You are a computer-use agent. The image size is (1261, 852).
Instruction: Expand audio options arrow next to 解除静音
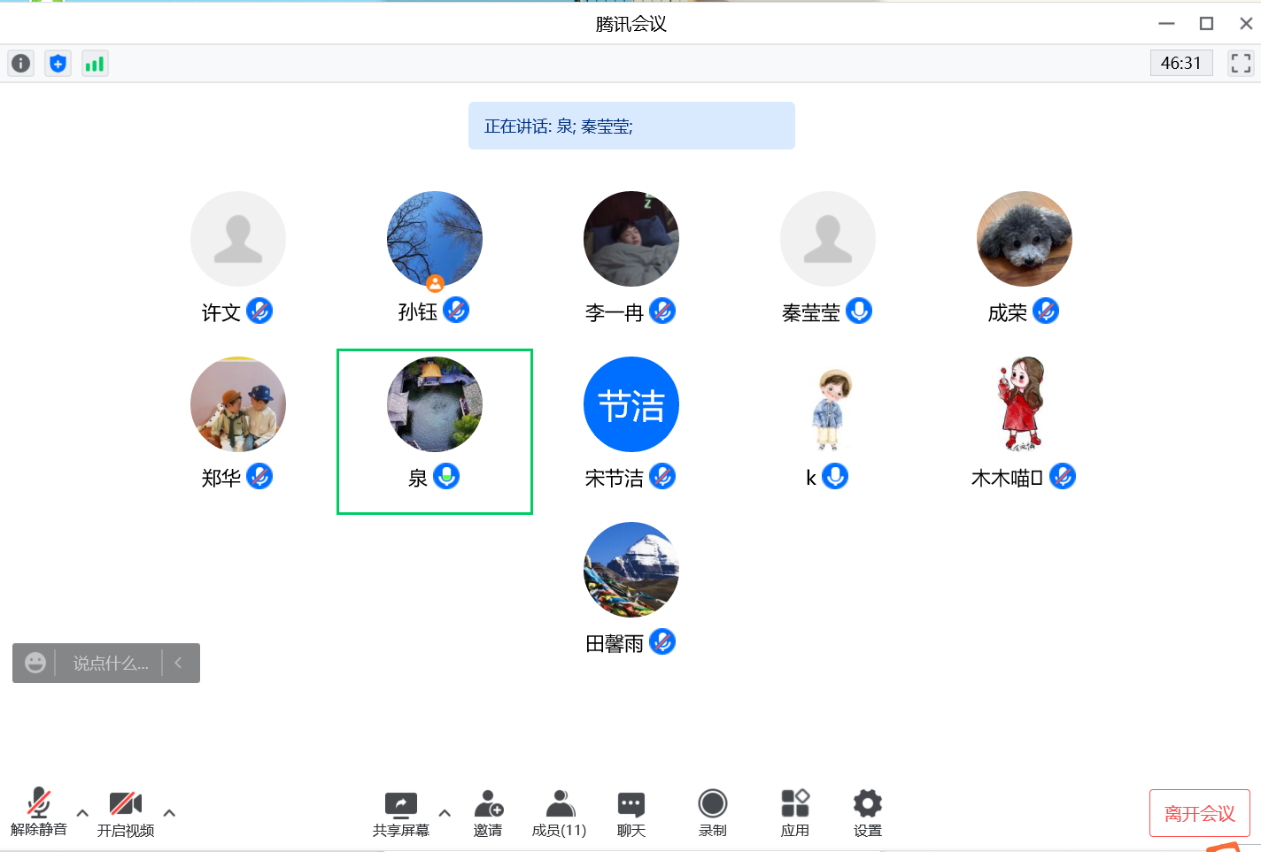[x=82, y=813]
